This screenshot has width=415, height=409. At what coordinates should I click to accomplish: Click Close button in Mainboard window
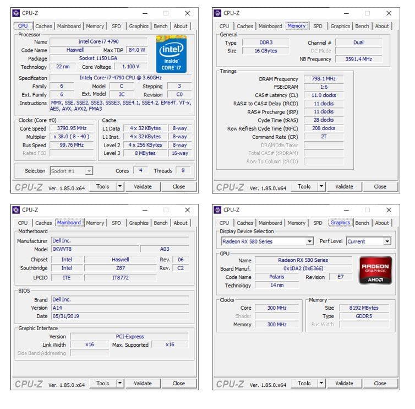point(179,383)
